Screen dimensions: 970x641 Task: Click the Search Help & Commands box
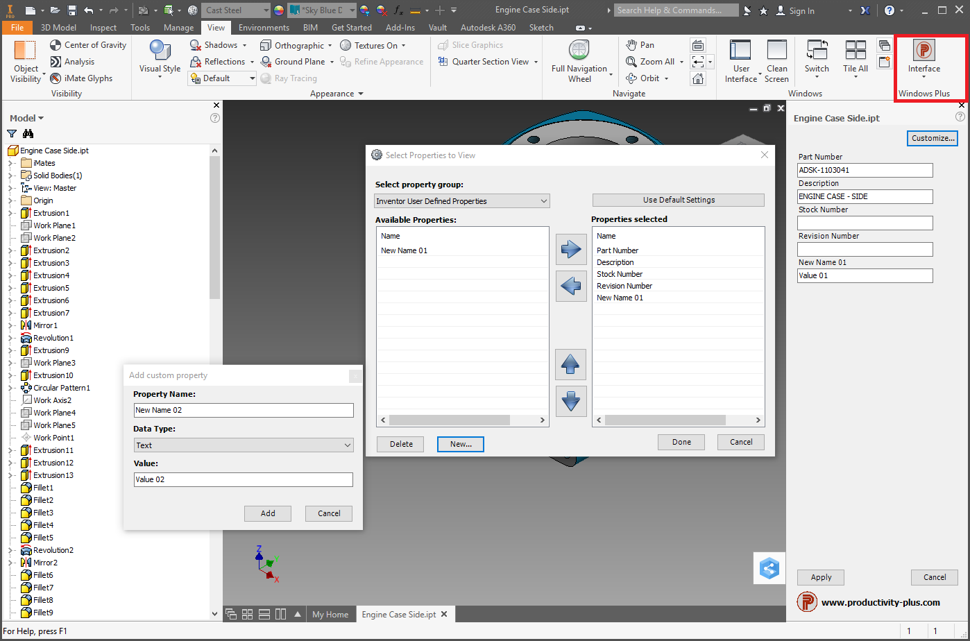coord(677,10)
